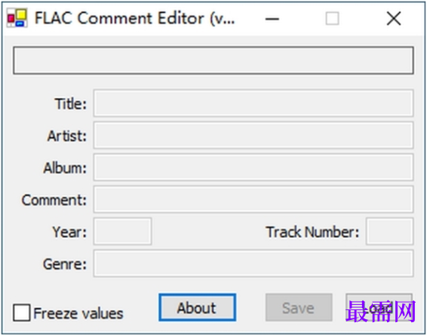Click into the Comment text field
This screenshot has height=335, width=430.
(x=253, y=199)
